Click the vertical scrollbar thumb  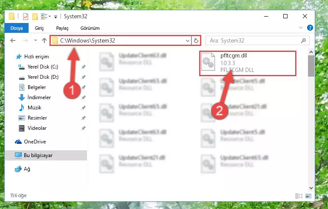tap(311, 66)
